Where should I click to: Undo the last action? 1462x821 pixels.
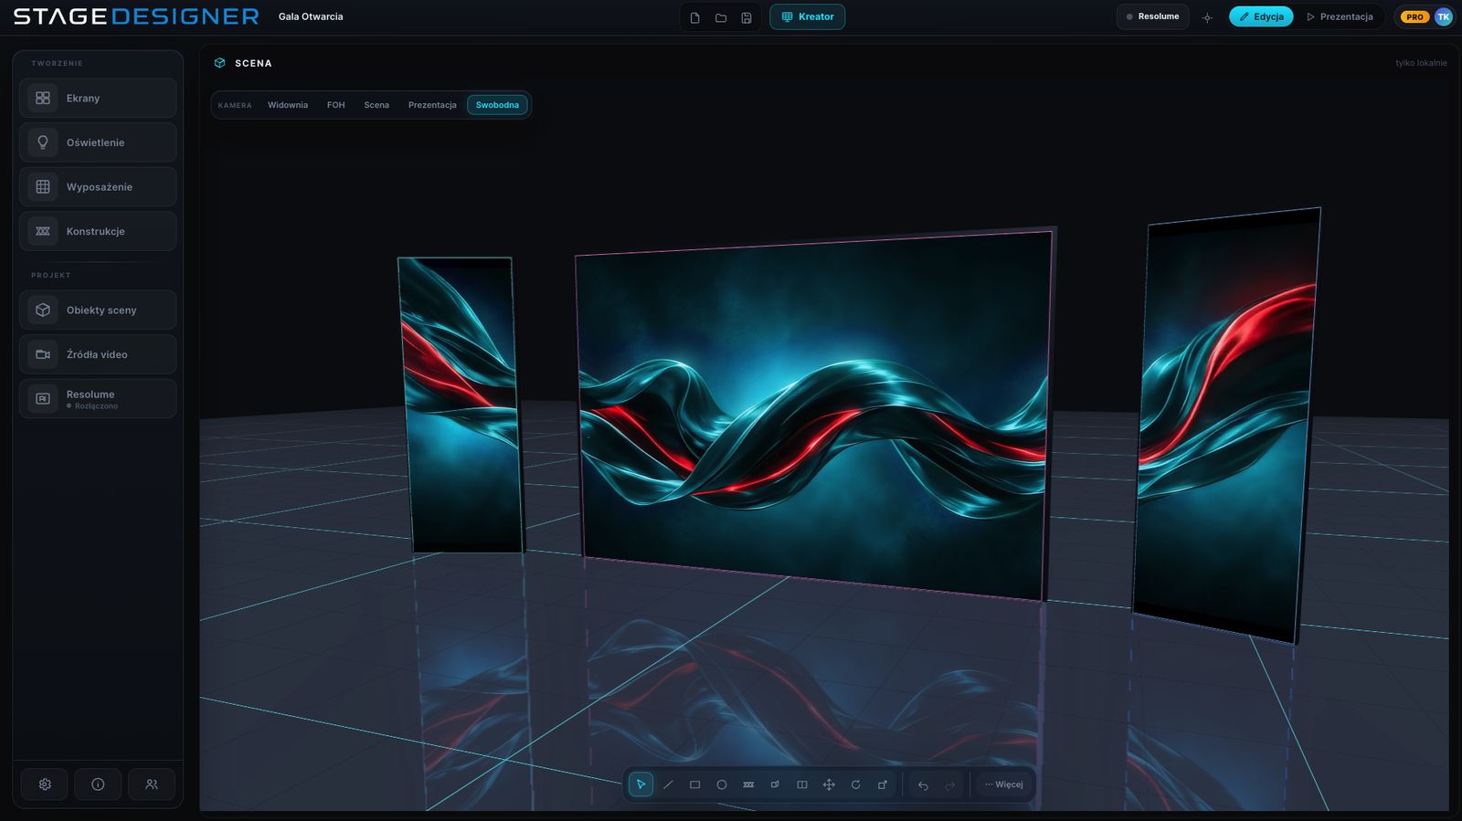click(x=923, y=784)
